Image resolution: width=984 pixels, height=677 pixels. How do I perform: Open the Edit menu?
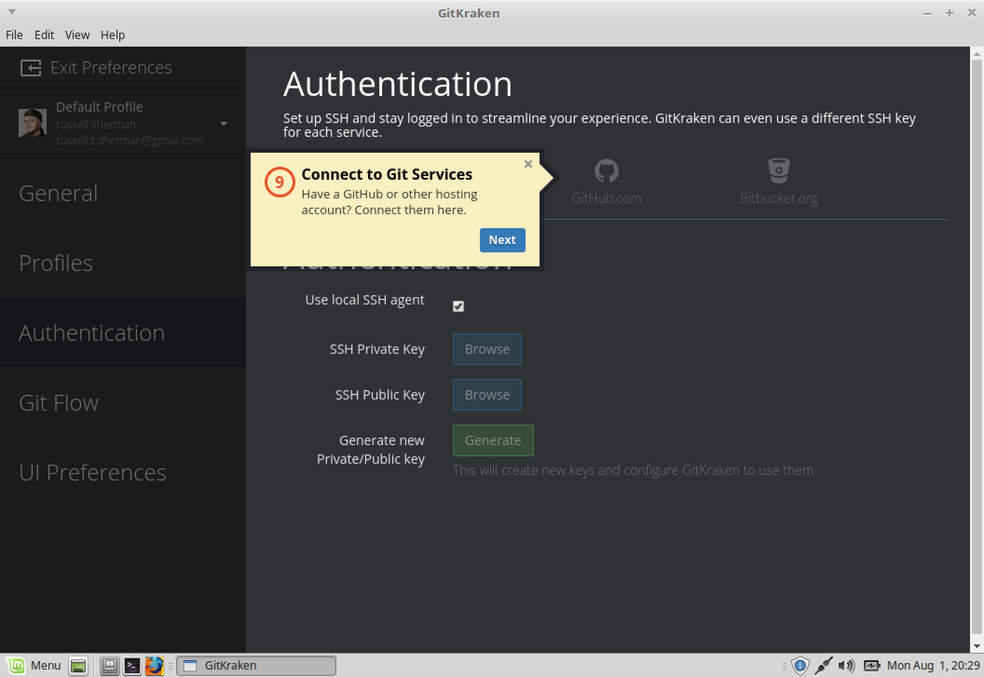pos(44,35)
